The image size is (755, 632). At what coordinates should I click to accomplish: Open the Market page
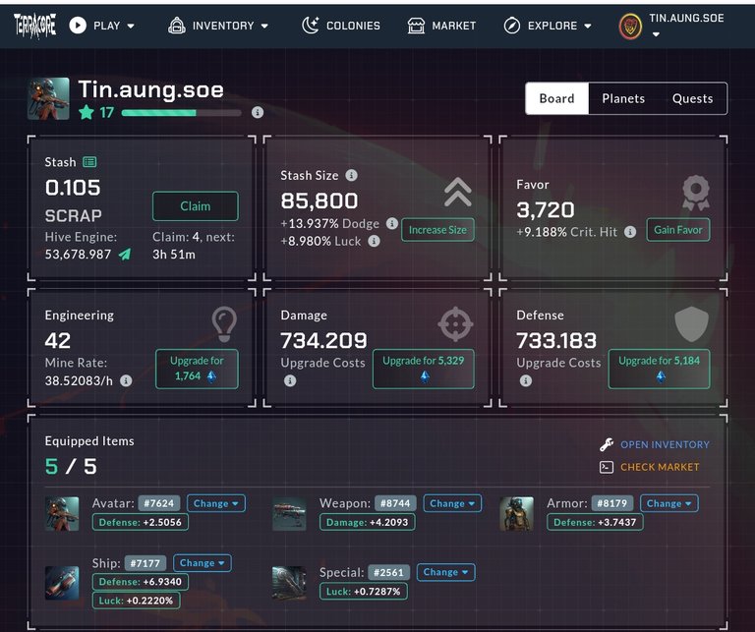(x=441, y=26)
